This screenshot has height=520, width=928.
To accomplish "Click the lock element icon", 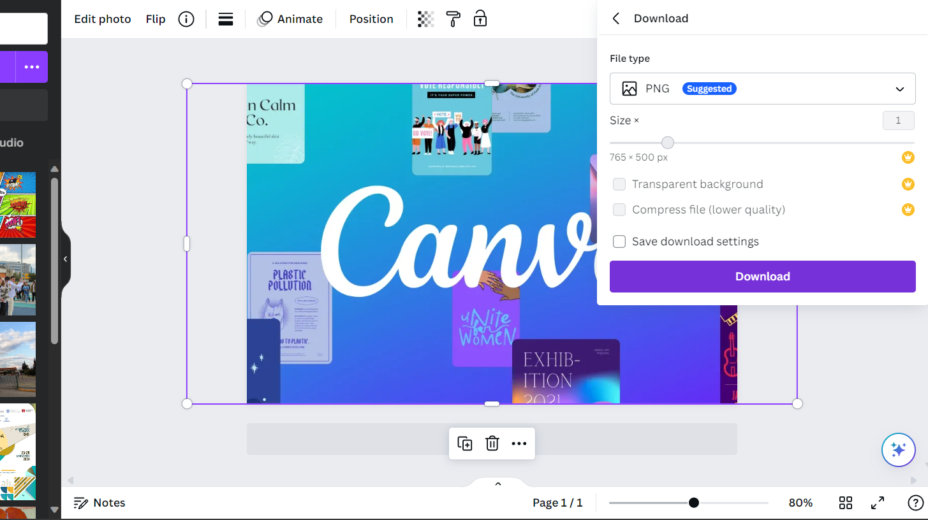I will [x=480, y=19].
